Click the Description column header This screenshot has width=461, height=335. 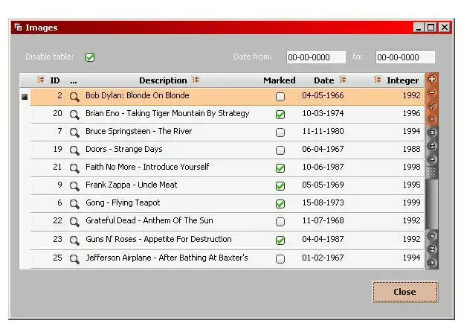pyautogui.click(x=163, y=80)
